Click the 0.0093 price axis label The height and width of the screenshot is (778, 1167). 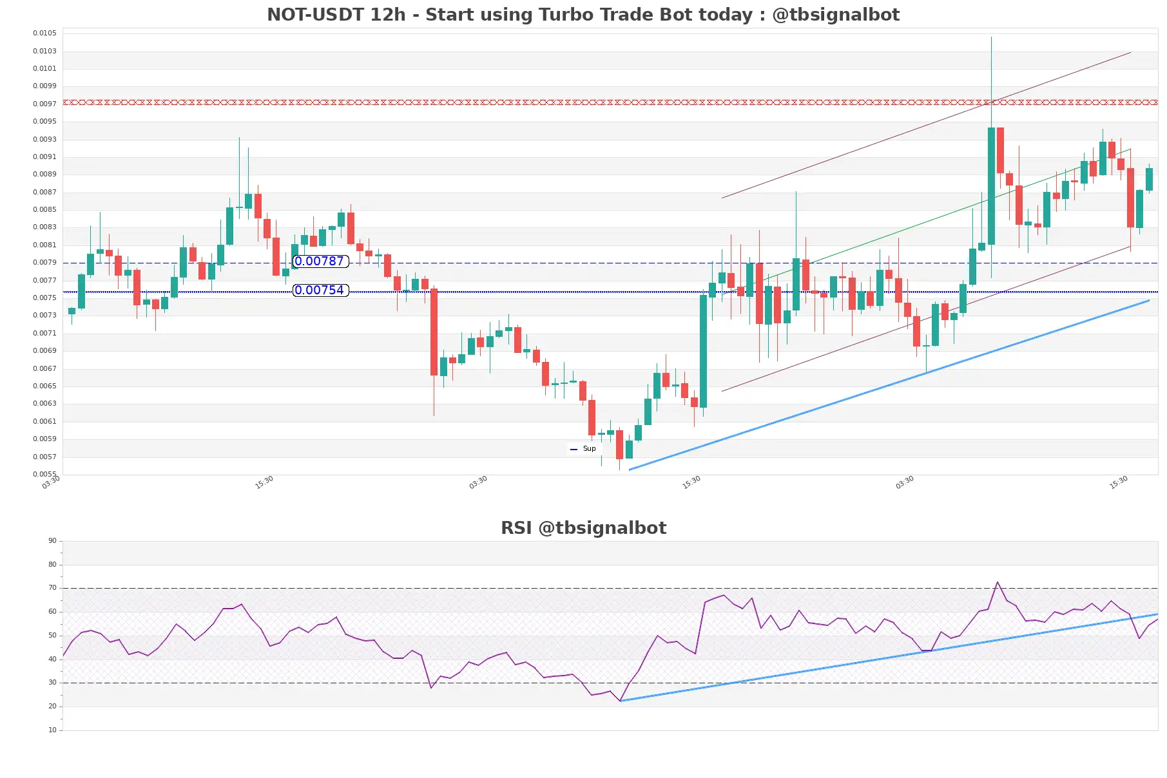(44, 139)
